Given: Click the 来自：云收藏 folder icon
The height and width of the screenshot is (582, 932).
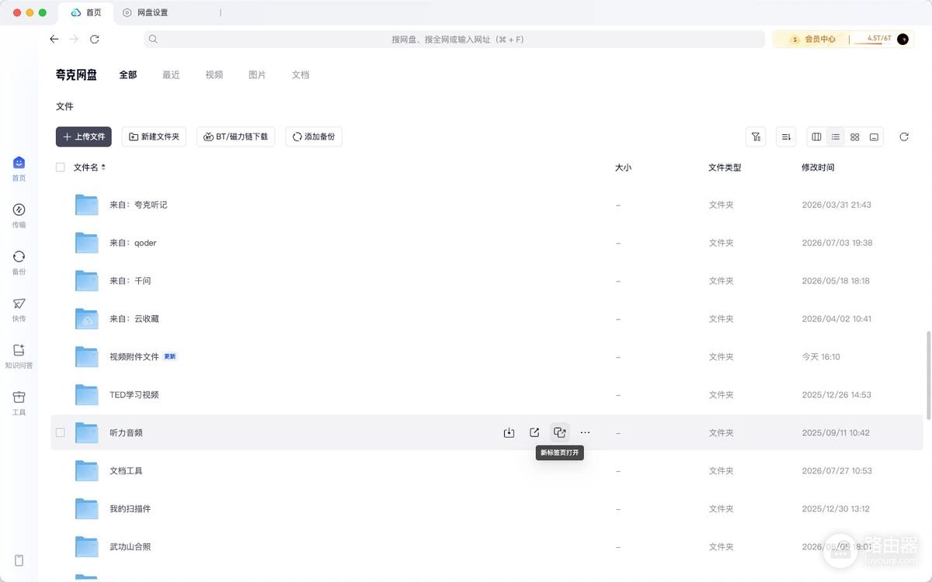Looking at the screenshot, I should [86, 319].
